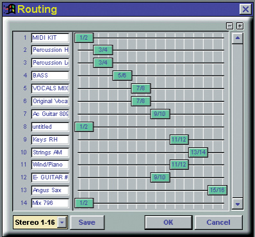Click track number 10 label

pyautogui.click(x=24, y=152)
